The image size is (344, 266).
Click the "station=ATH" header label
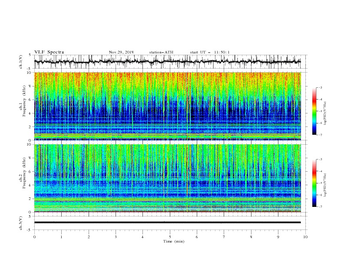tap(161, 52)
